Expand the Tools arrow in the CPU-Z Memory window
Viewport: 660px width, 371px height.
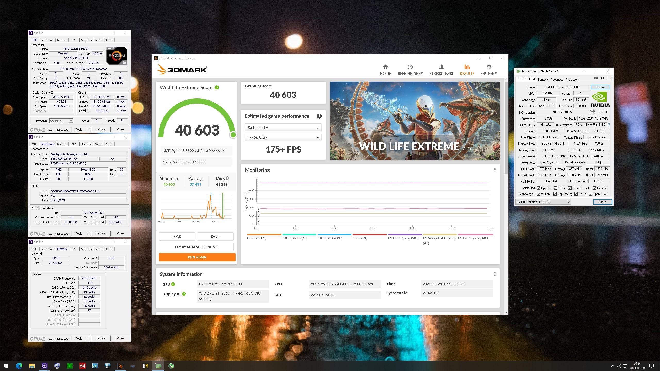[x=88, y=338]
